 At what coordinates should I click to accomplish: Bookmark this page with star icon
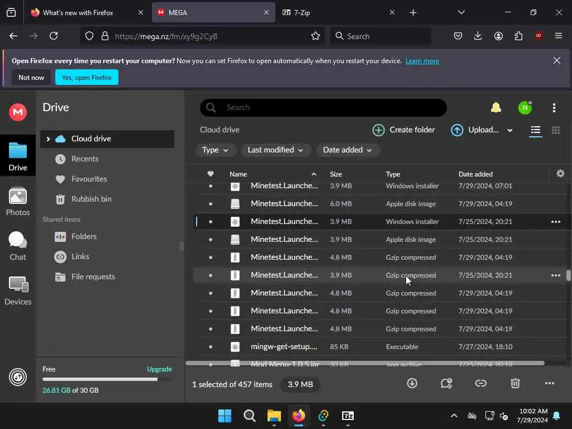point(316,36)
